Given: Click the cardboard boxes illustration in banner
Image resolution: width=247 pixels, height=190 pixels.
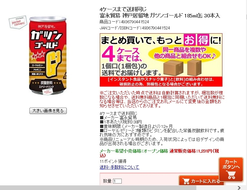Looking at the screenshot, I should 182,68.
